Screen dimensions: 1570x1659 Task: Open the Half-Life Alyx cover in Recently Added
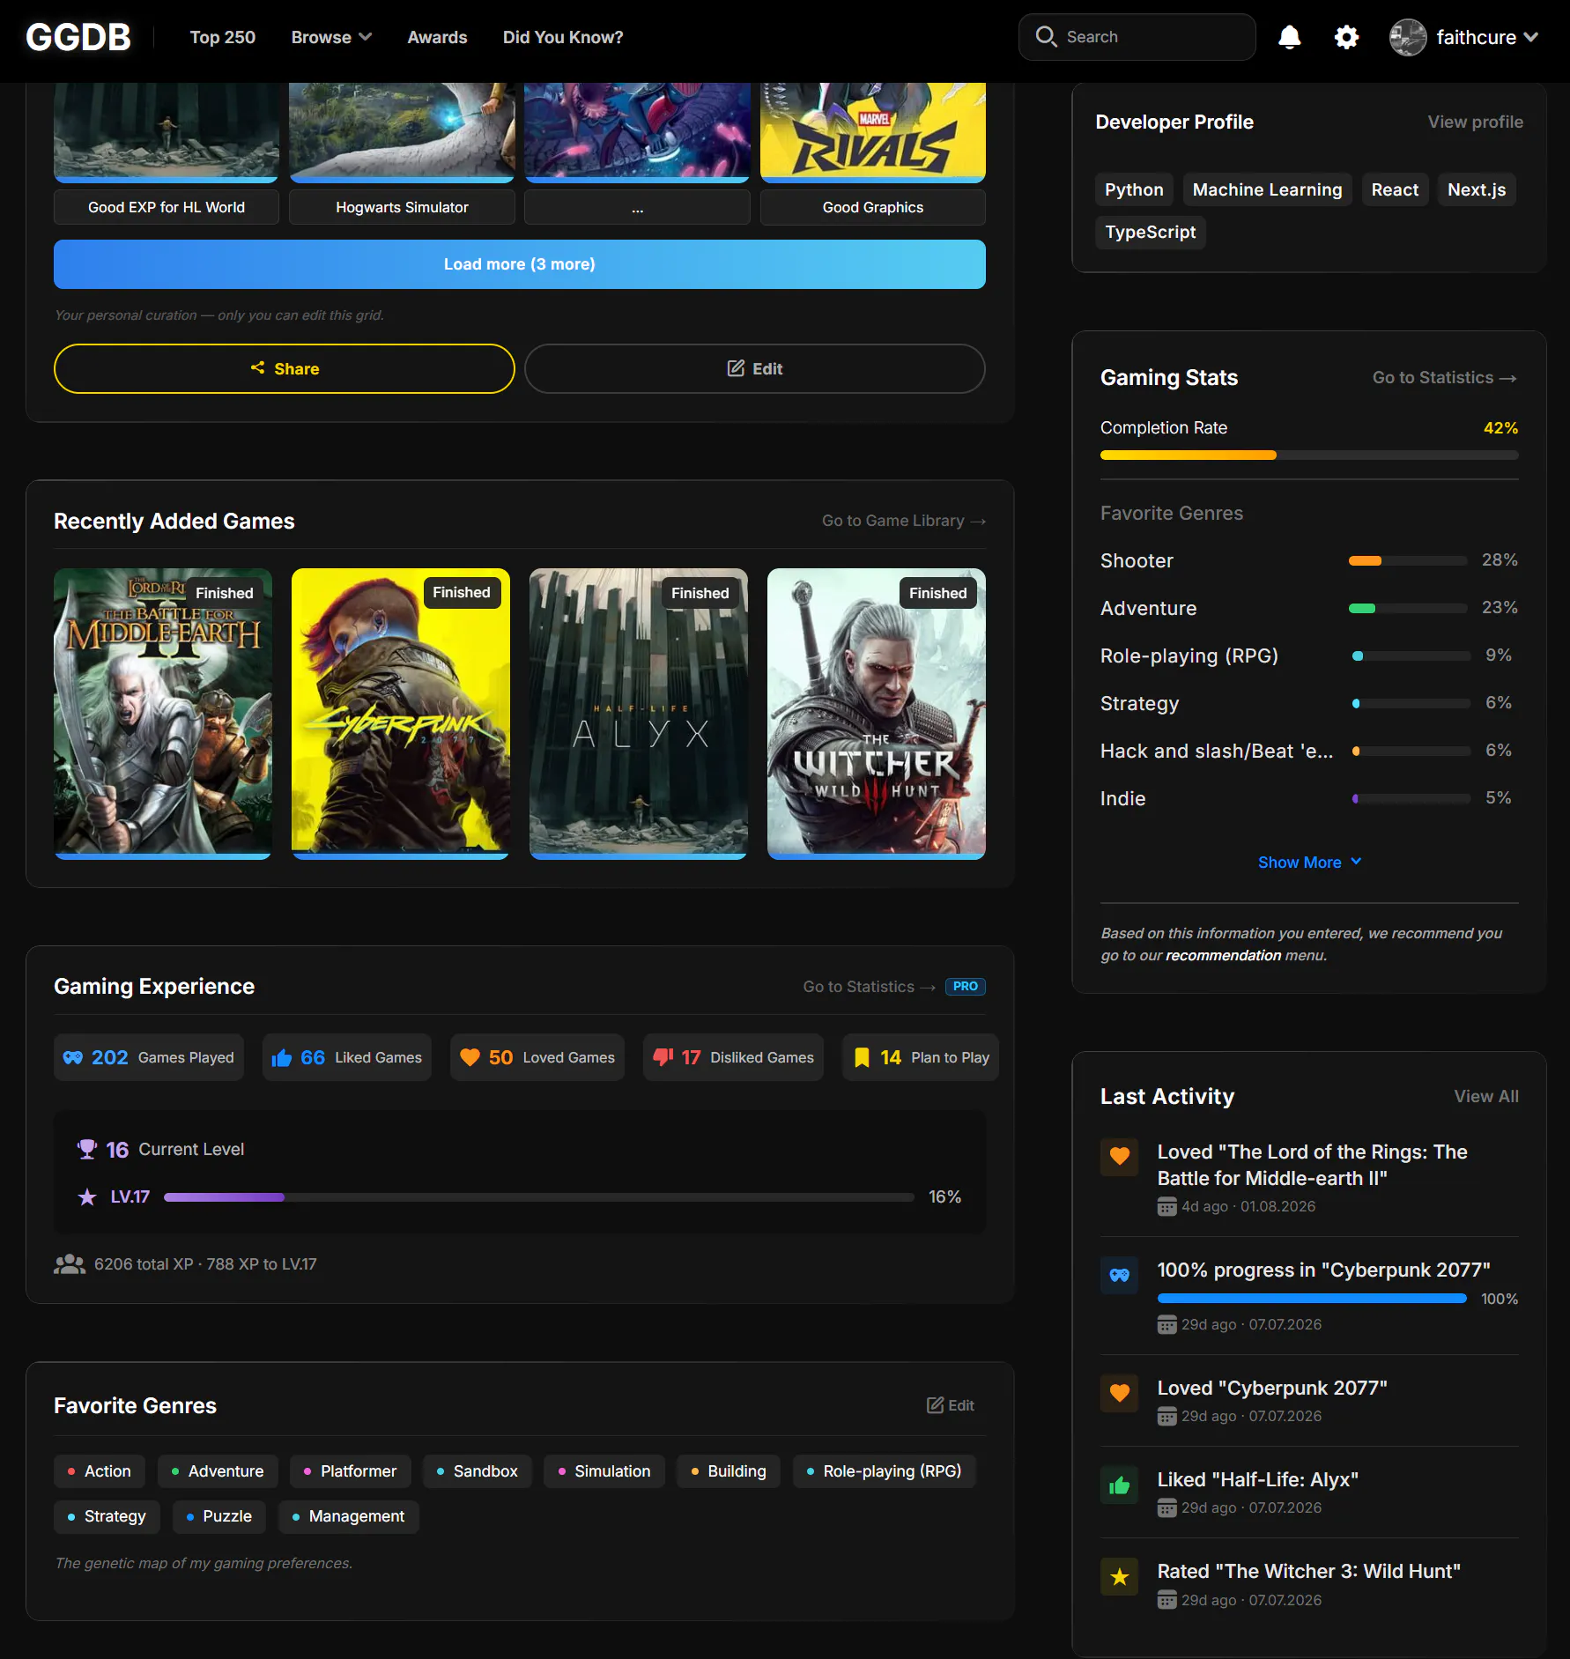click(x=639, y=714)
